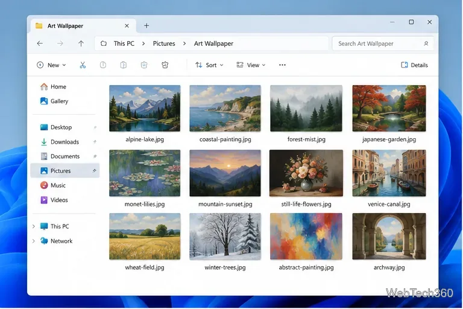Select Pictures in the sidebar

coord(65,171)
